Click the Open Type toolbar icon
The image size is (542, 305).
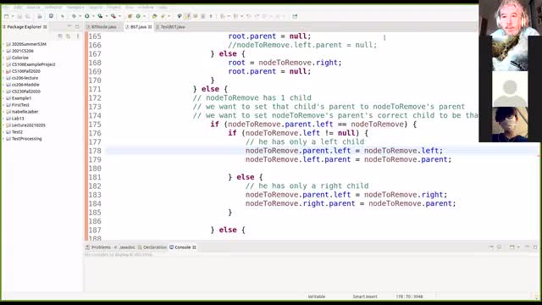pos(154,16)
